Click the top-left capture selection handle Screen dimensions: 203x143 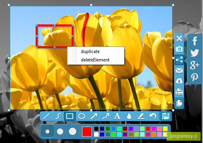coord(9,5)
